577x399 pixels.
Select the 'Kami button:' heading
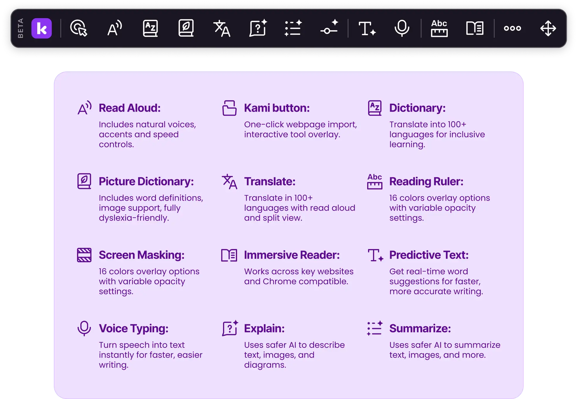277,108
